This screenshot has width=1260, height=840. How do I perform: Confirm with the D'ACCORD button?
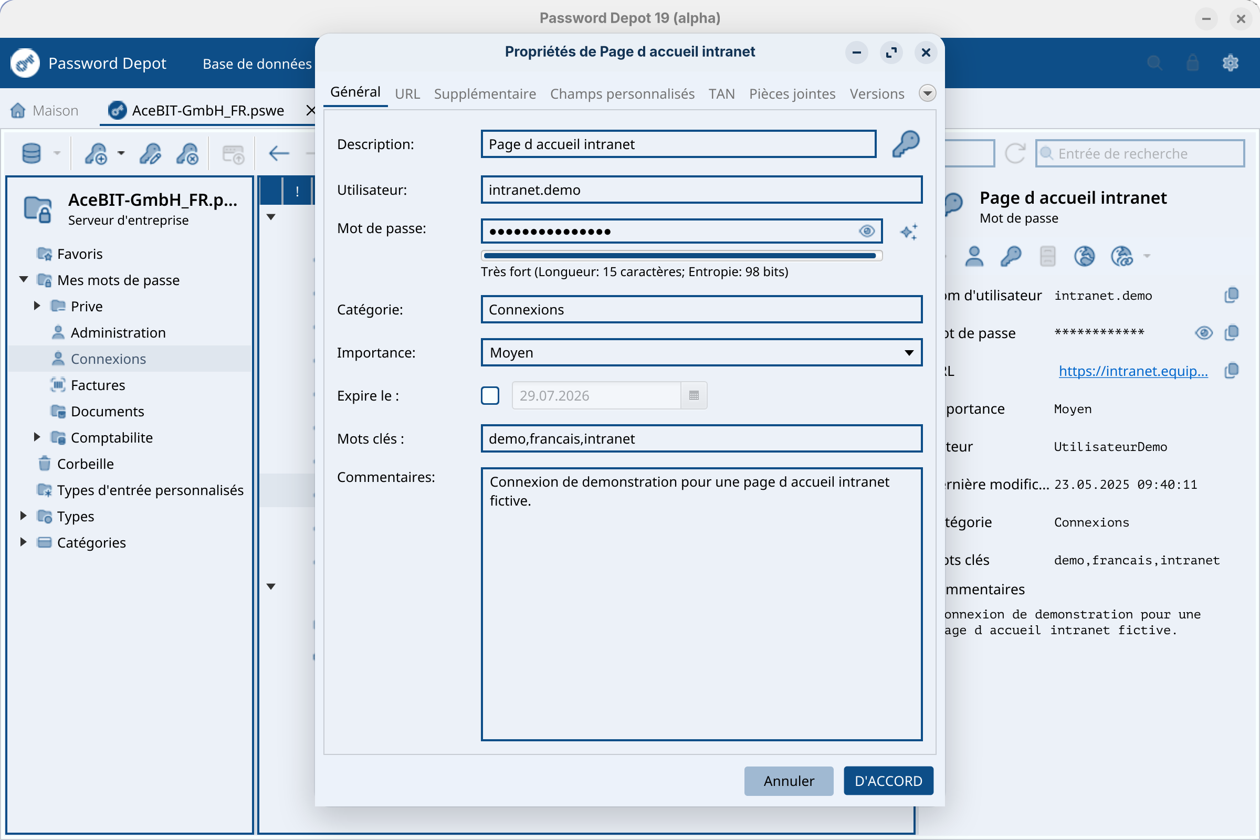tap(888, 781)
